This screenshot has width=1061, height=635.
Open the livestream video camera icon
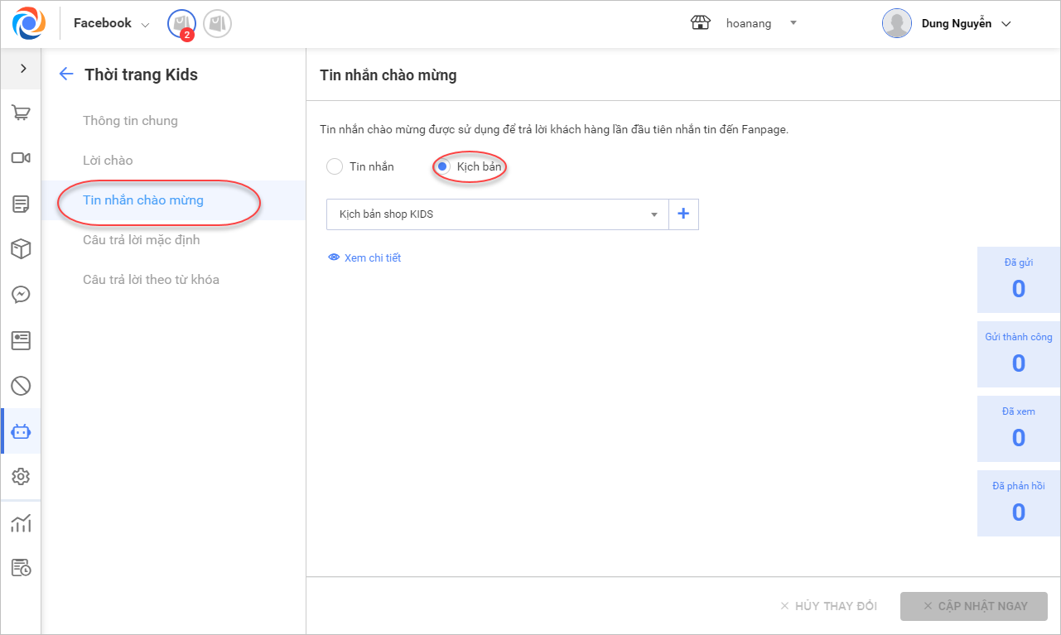point(21,158)
